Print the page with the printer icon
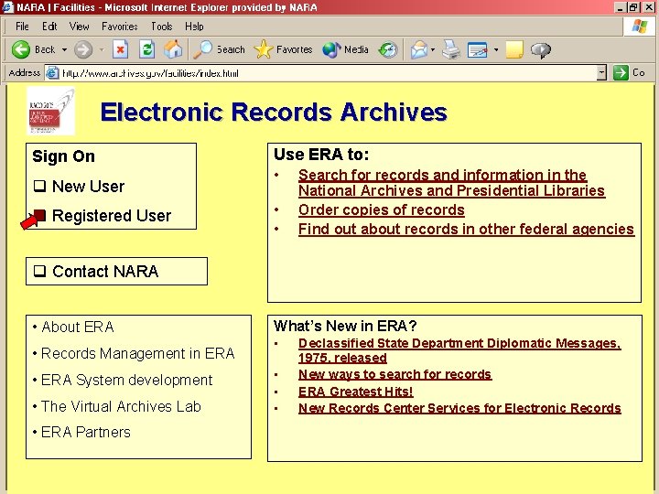This screenshot has width=659, height=494. [x=451, y=49]
